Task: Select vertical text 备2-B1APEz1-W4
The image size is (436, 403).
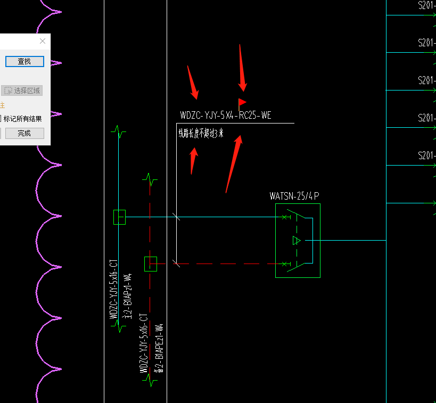Action: pos(159,348)
